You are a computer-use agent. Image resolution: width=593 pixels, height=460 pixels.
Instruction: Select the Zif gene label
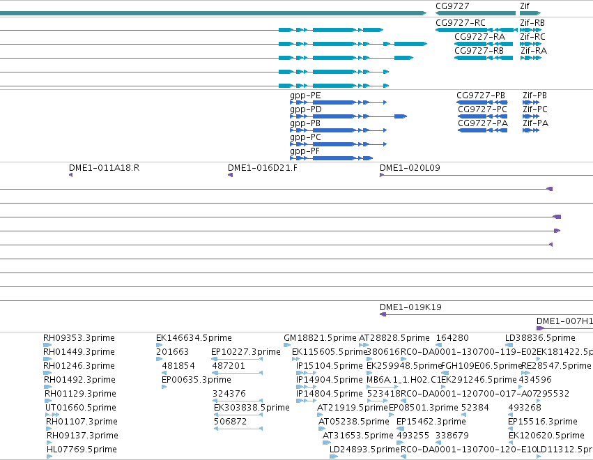pyautogui.click(x=525, y=6)
